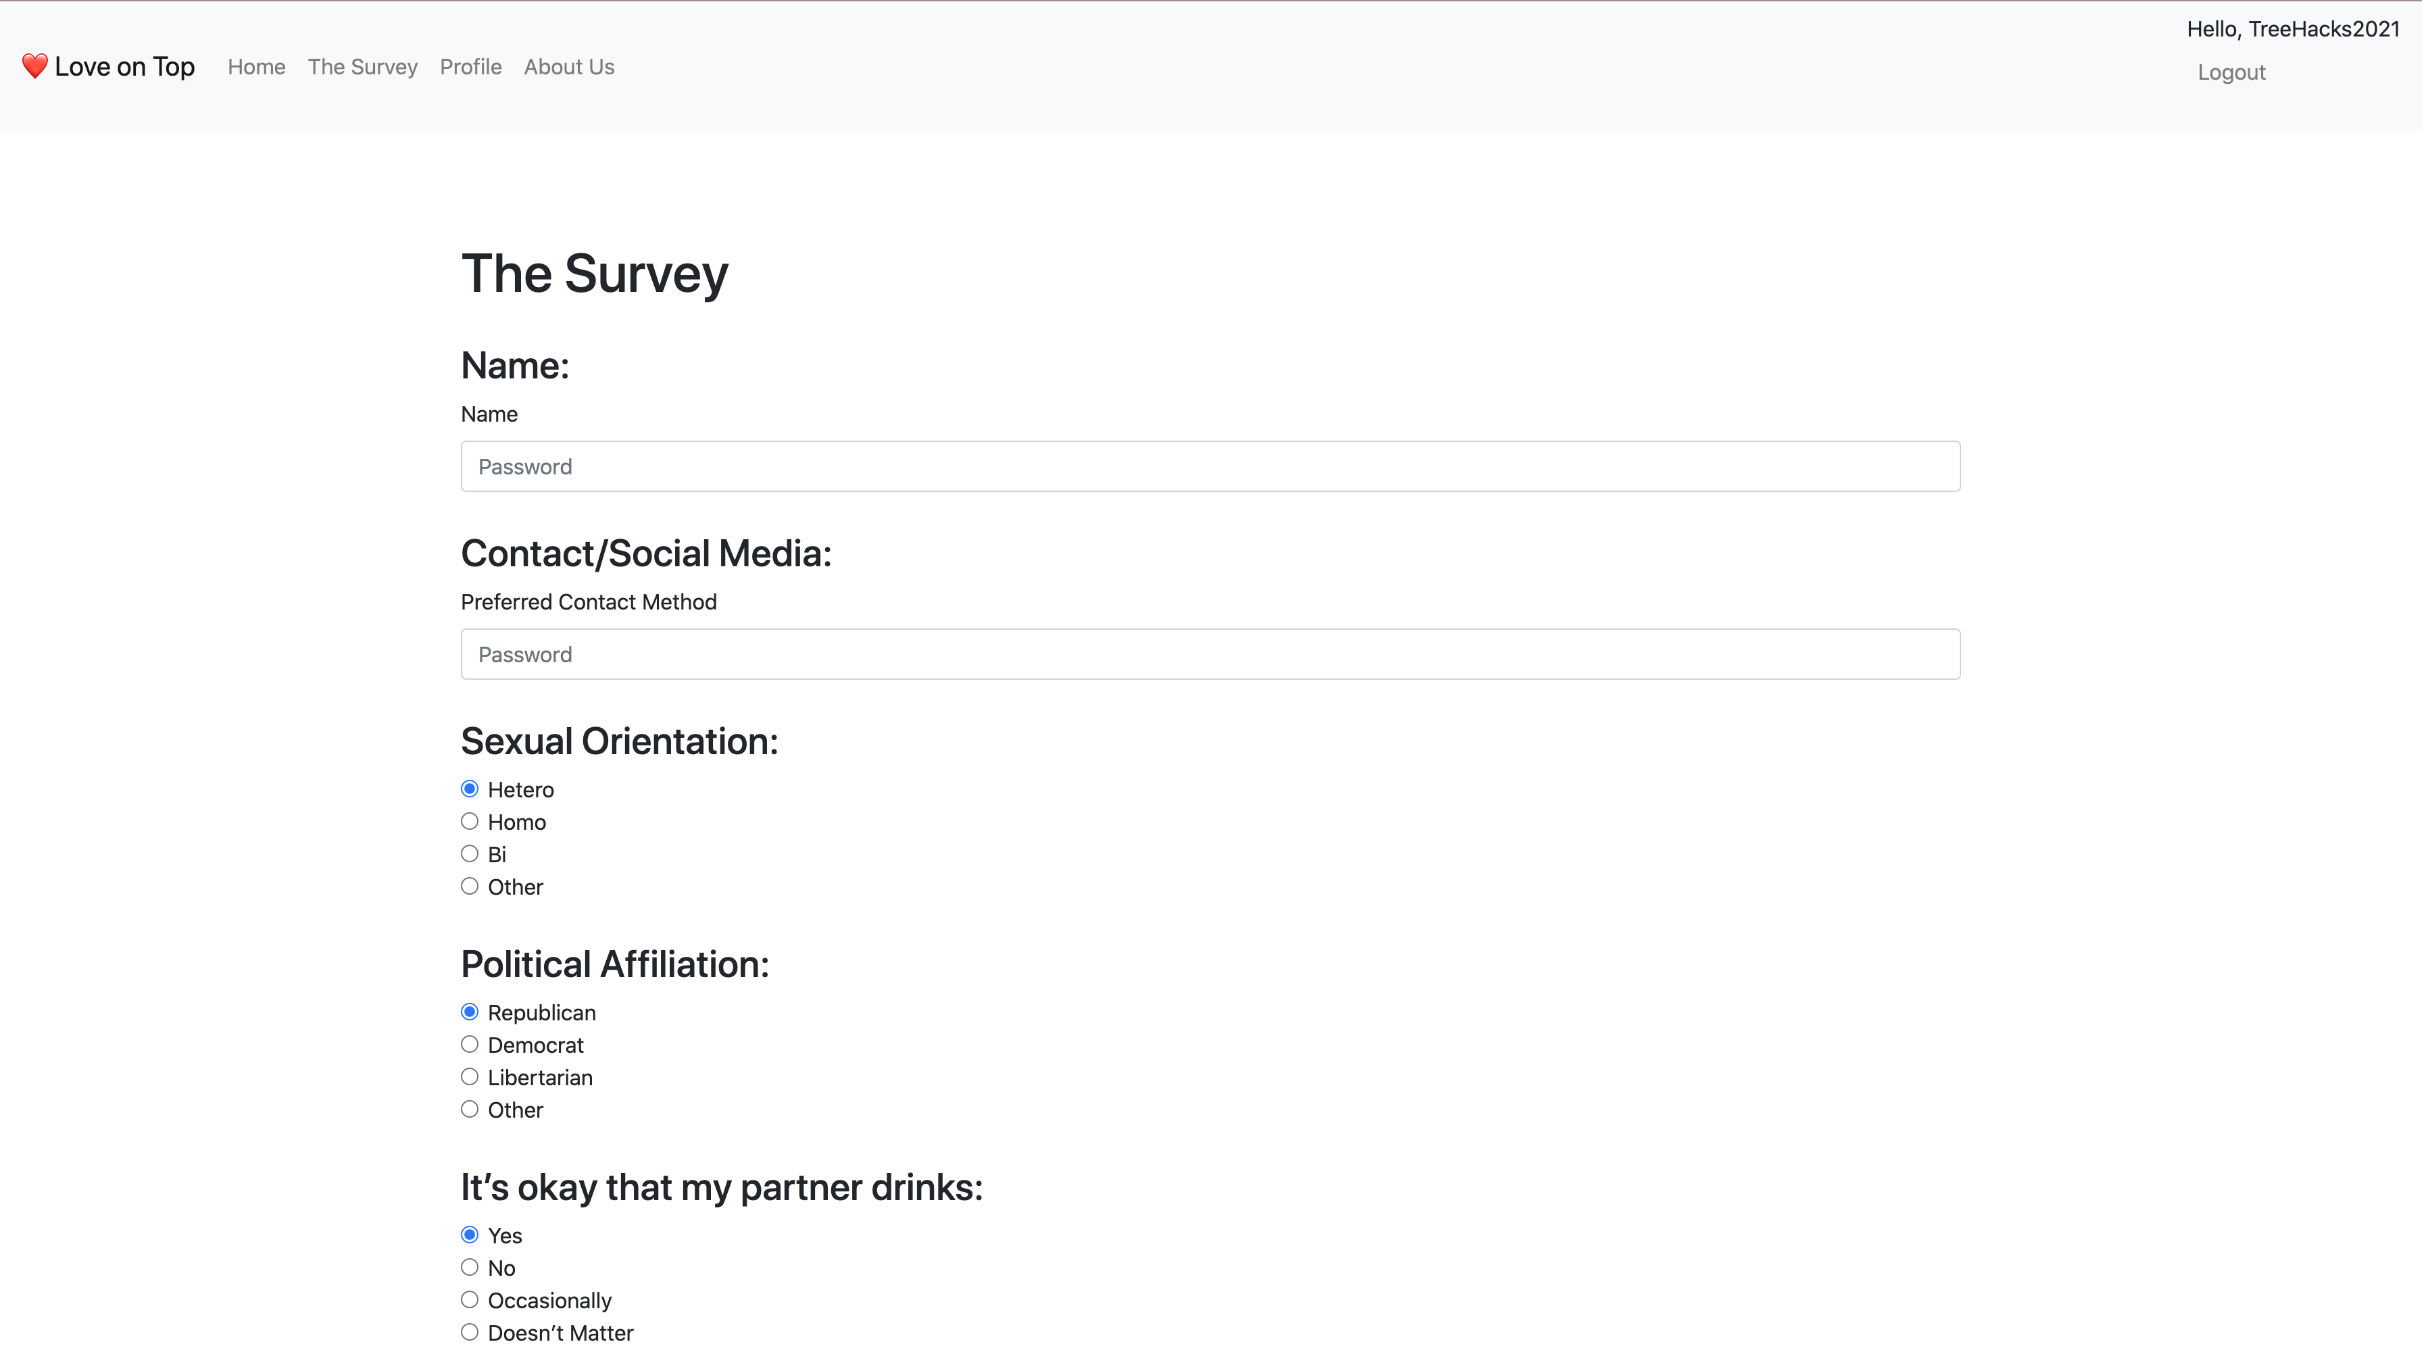Select Libertarian political affiliation
The width and height of the screenshot is (2422, 1365).
click(x=469, y=1077)
